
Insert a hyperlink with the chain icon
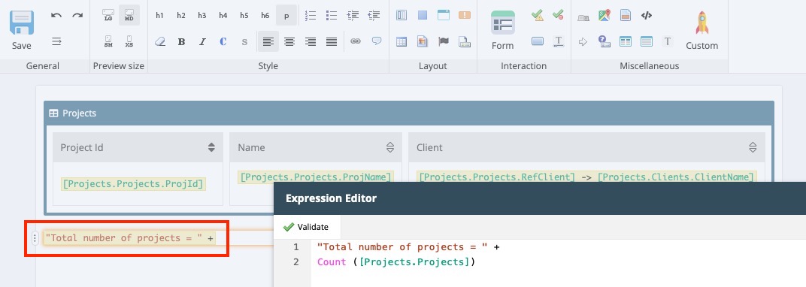355,41
